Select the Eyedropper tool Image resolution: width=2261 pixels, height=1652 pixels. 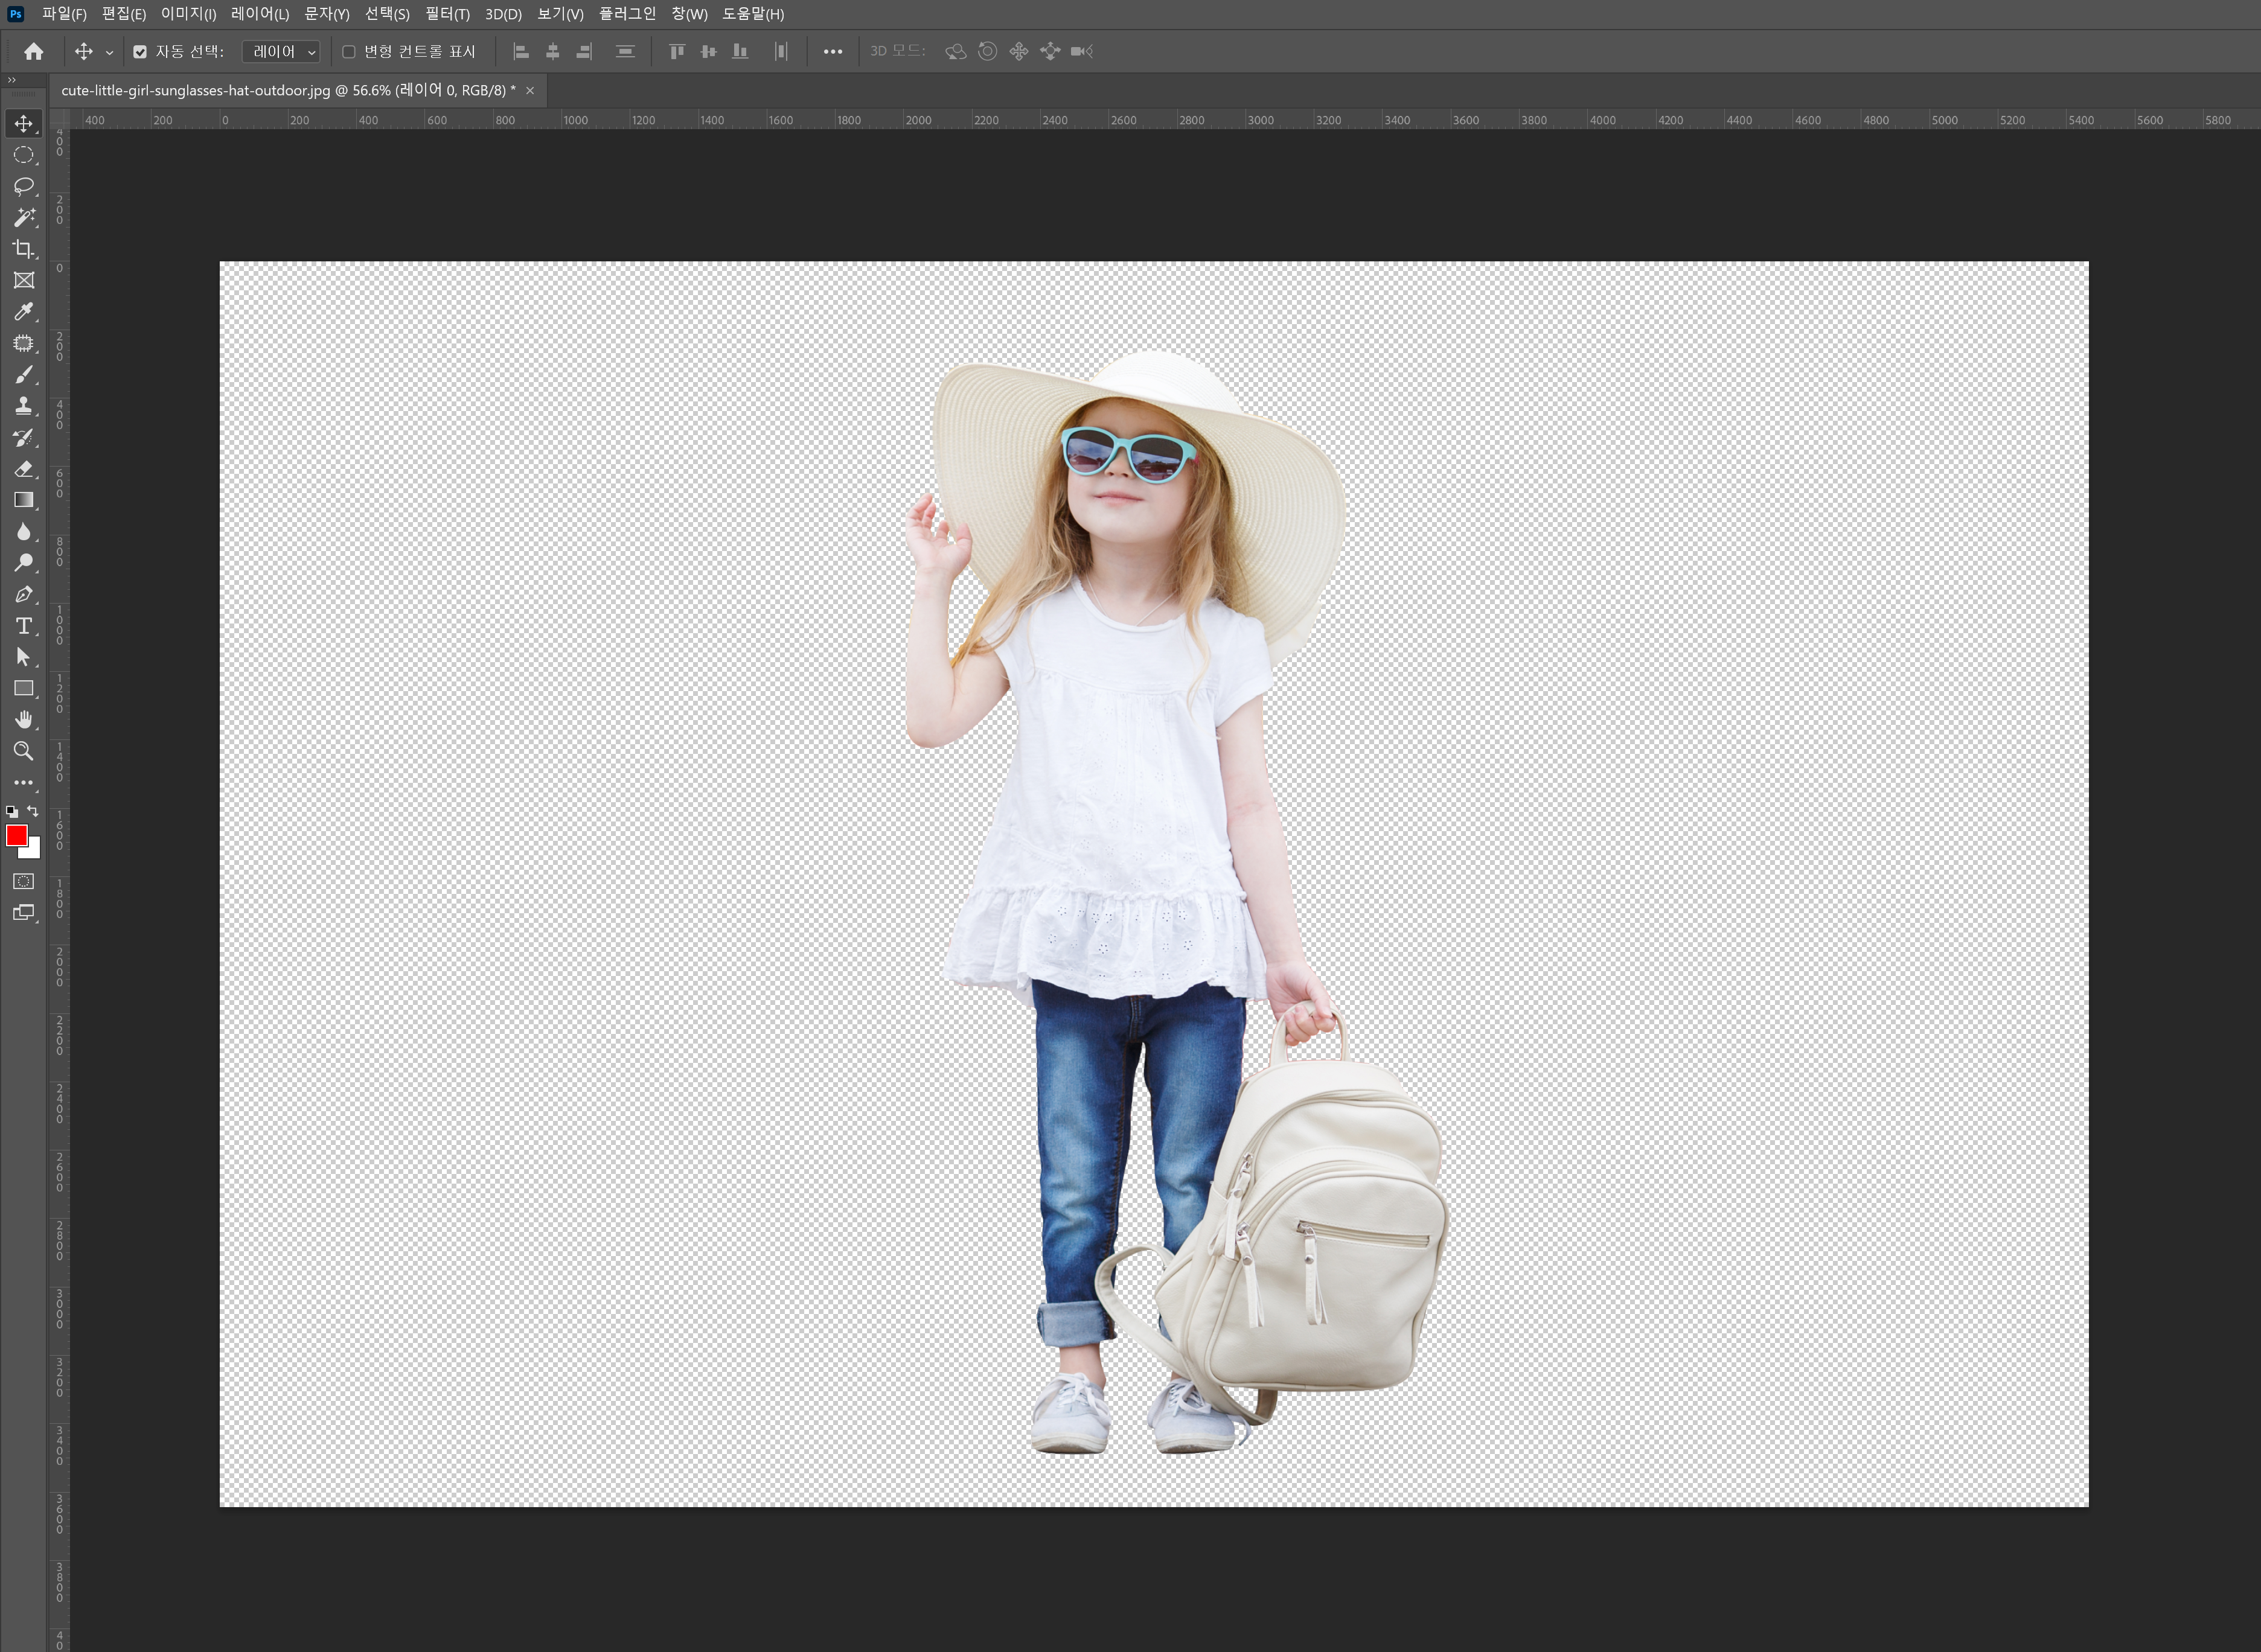point(24,312)
